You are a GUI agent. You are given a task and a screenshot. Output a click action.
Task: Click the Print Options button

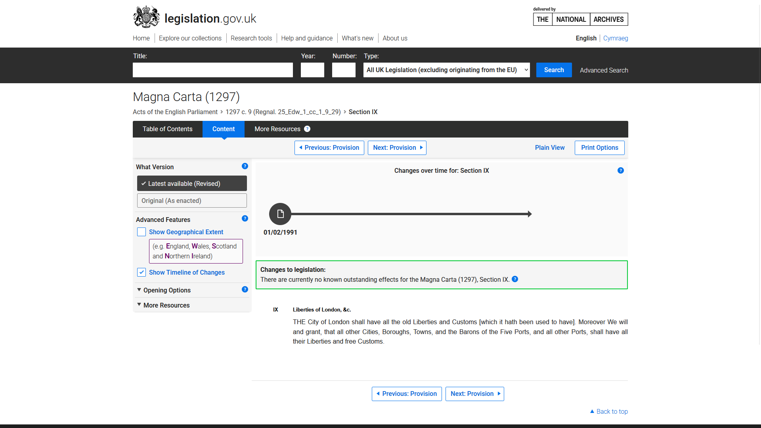tap(600, 148)
